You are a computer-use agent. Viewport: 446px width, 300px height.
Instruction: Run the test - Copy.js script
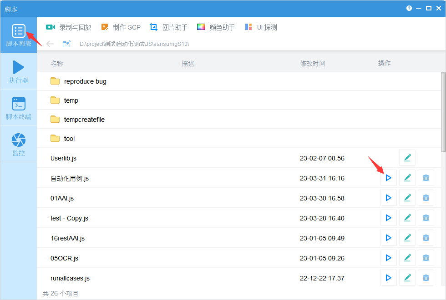point(389,218)
